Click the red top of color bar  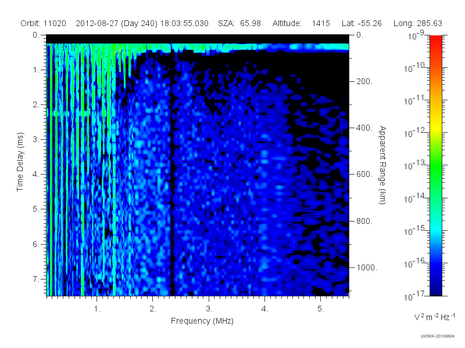click(436, 41)
